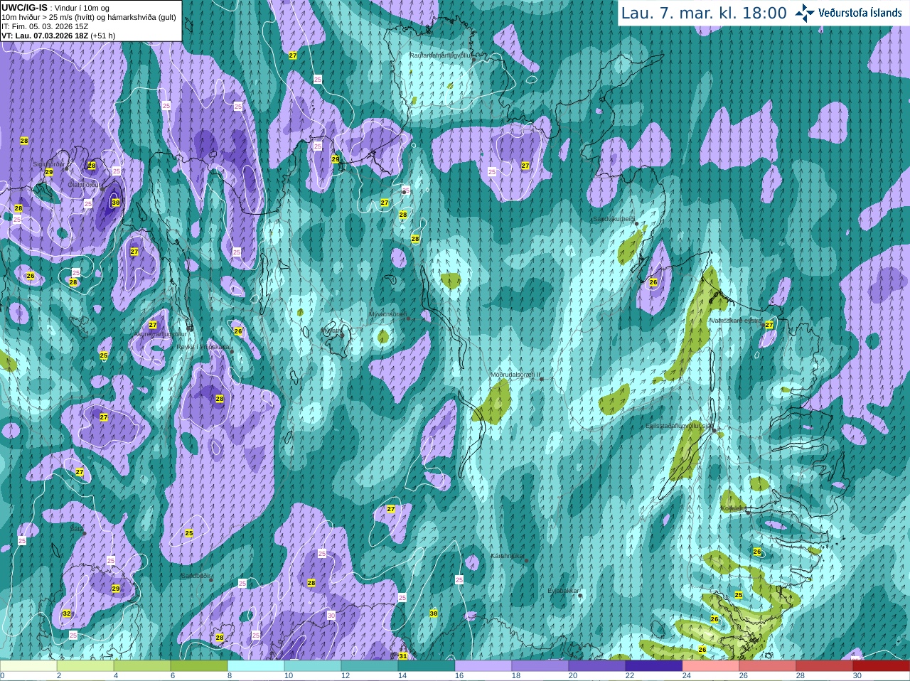Viewport: 910px width, 681px height.
Task: Click the '10m hviður > 25 m/s' legend description
Action: (x=89, y=17)
